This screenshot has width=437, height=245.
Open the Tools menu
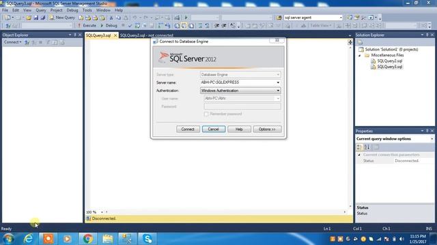[x=87, y=10]
